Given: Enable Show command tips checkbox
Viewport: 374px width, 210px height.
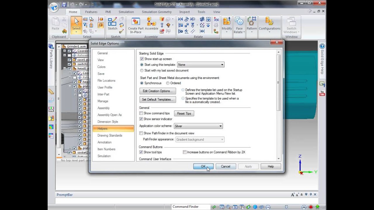Looking at the screenshot, I should 141,113.
